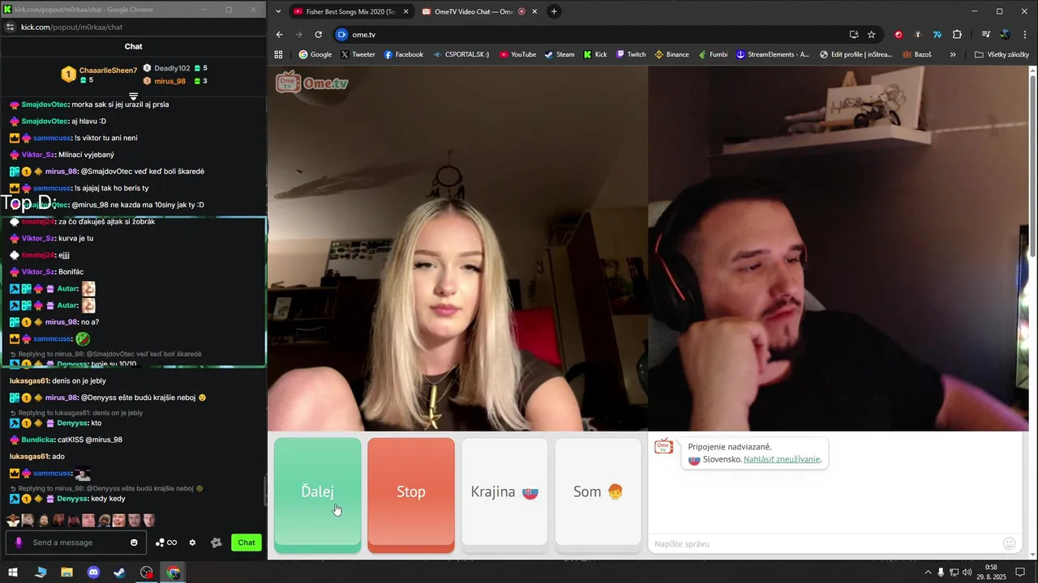Go back in Chrome
The height and width of the screenshot is (583, 1038).
pyautogui.click(x=280, y=35)
